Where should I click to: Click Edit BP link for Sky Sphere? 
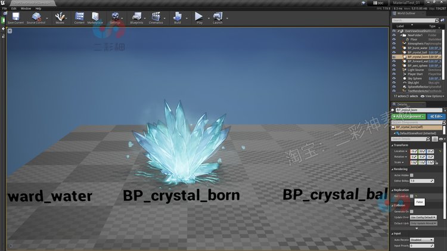click(434, 79)
